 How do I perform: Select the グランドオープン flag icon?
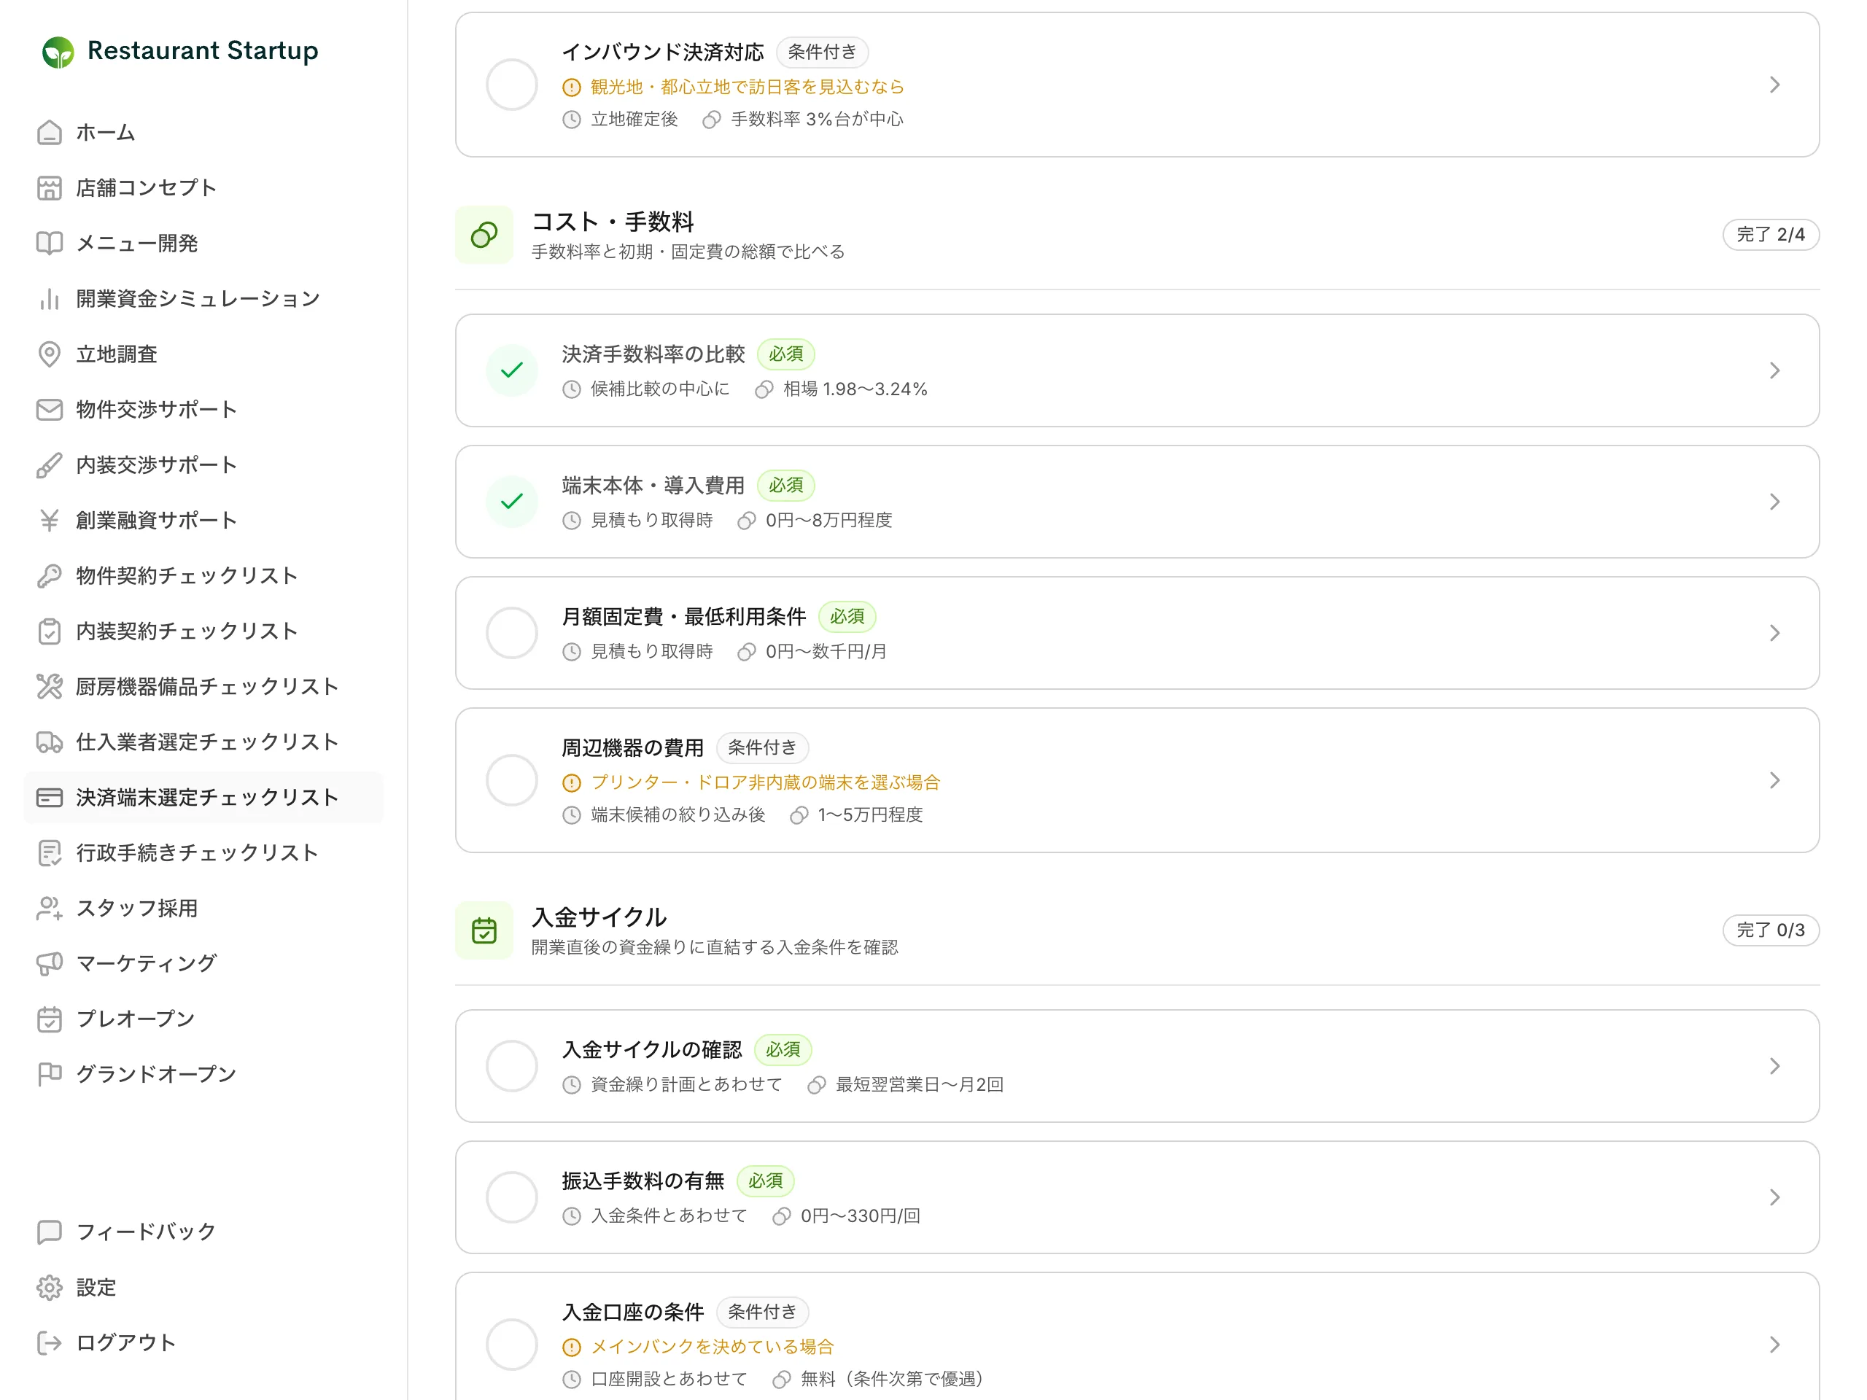(50, 1074)
